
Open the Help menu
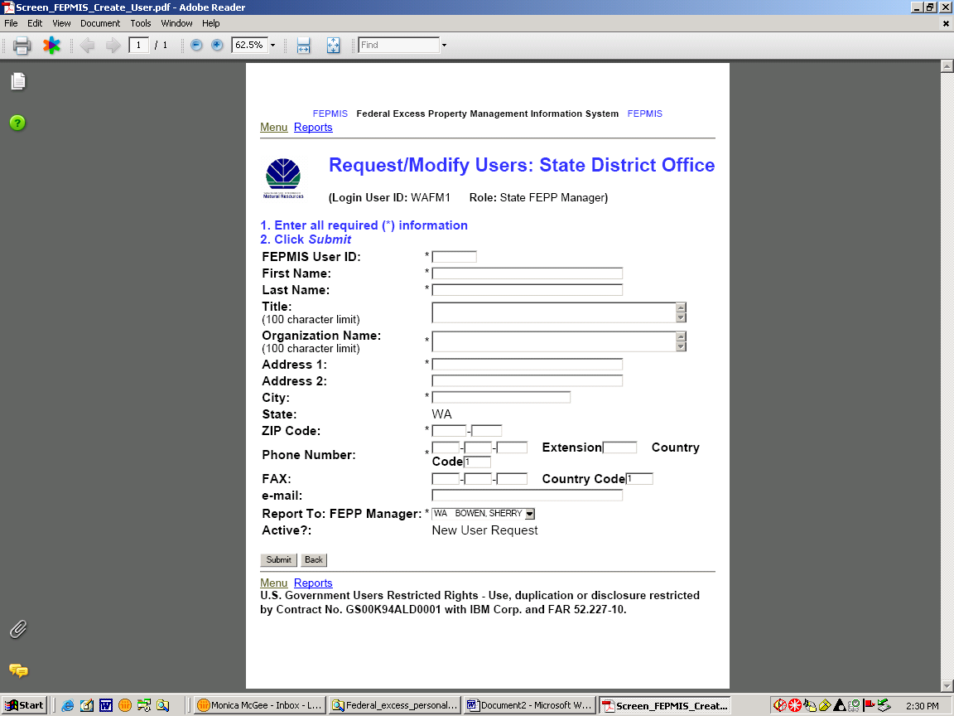[x=211, y=23]
